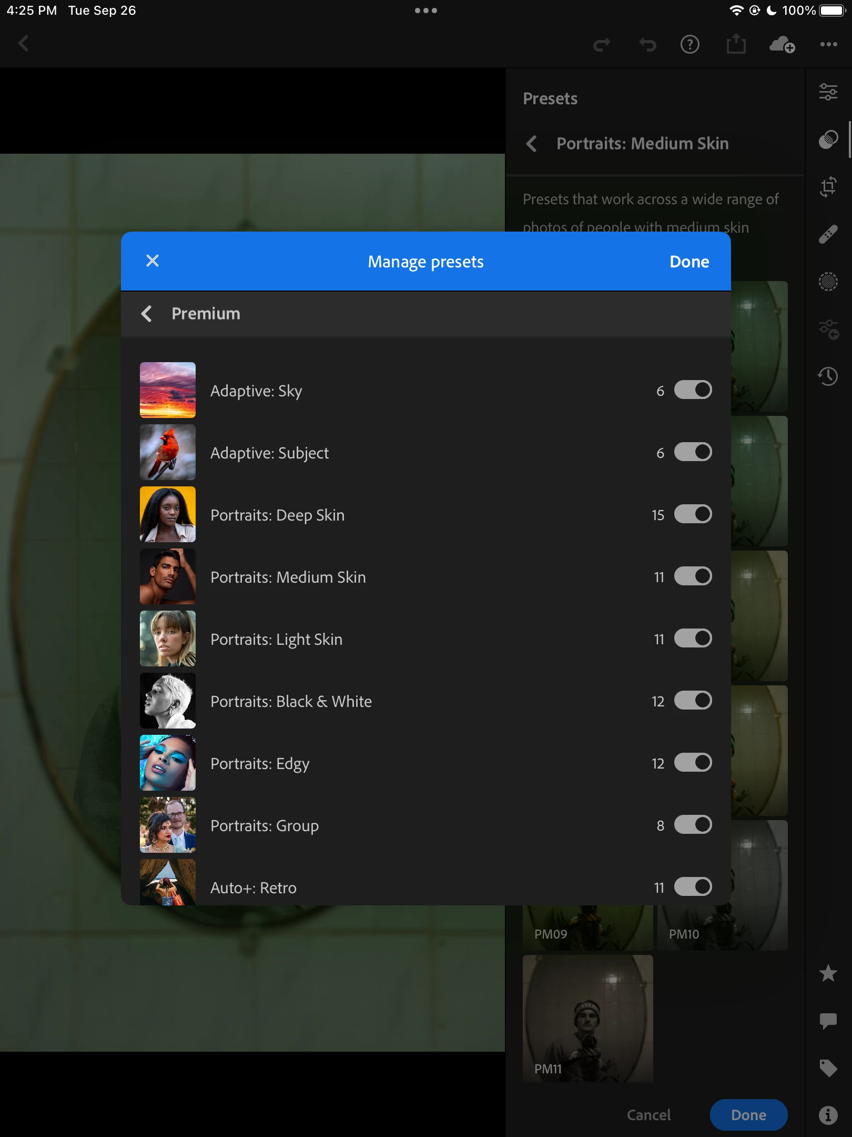
Task: Click the Portraits: Deep Skin label
Action: 278,515
